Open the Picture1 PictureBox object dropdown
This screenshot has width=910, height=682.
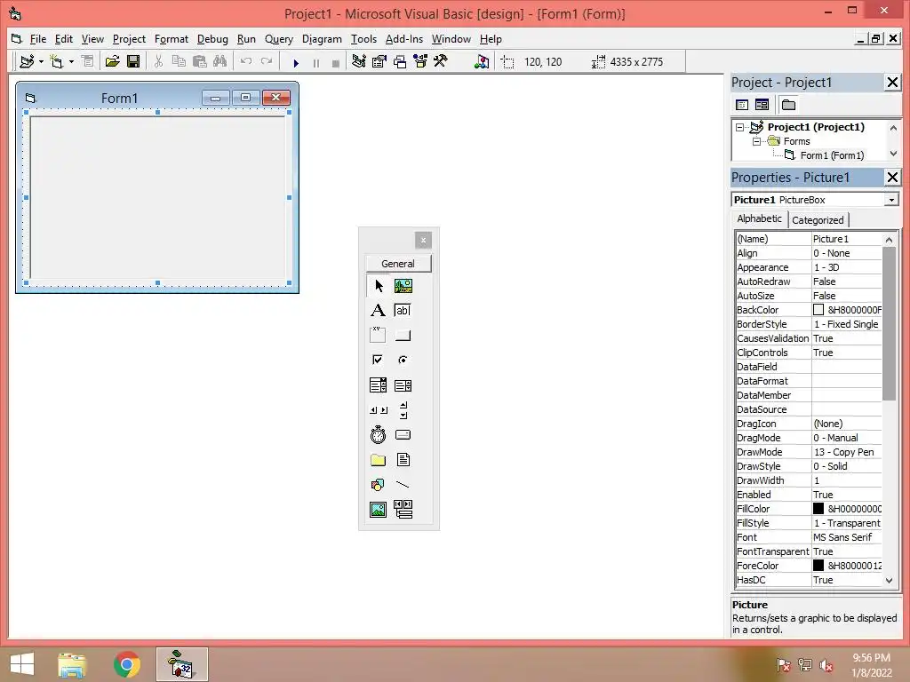tap(891, 200)
